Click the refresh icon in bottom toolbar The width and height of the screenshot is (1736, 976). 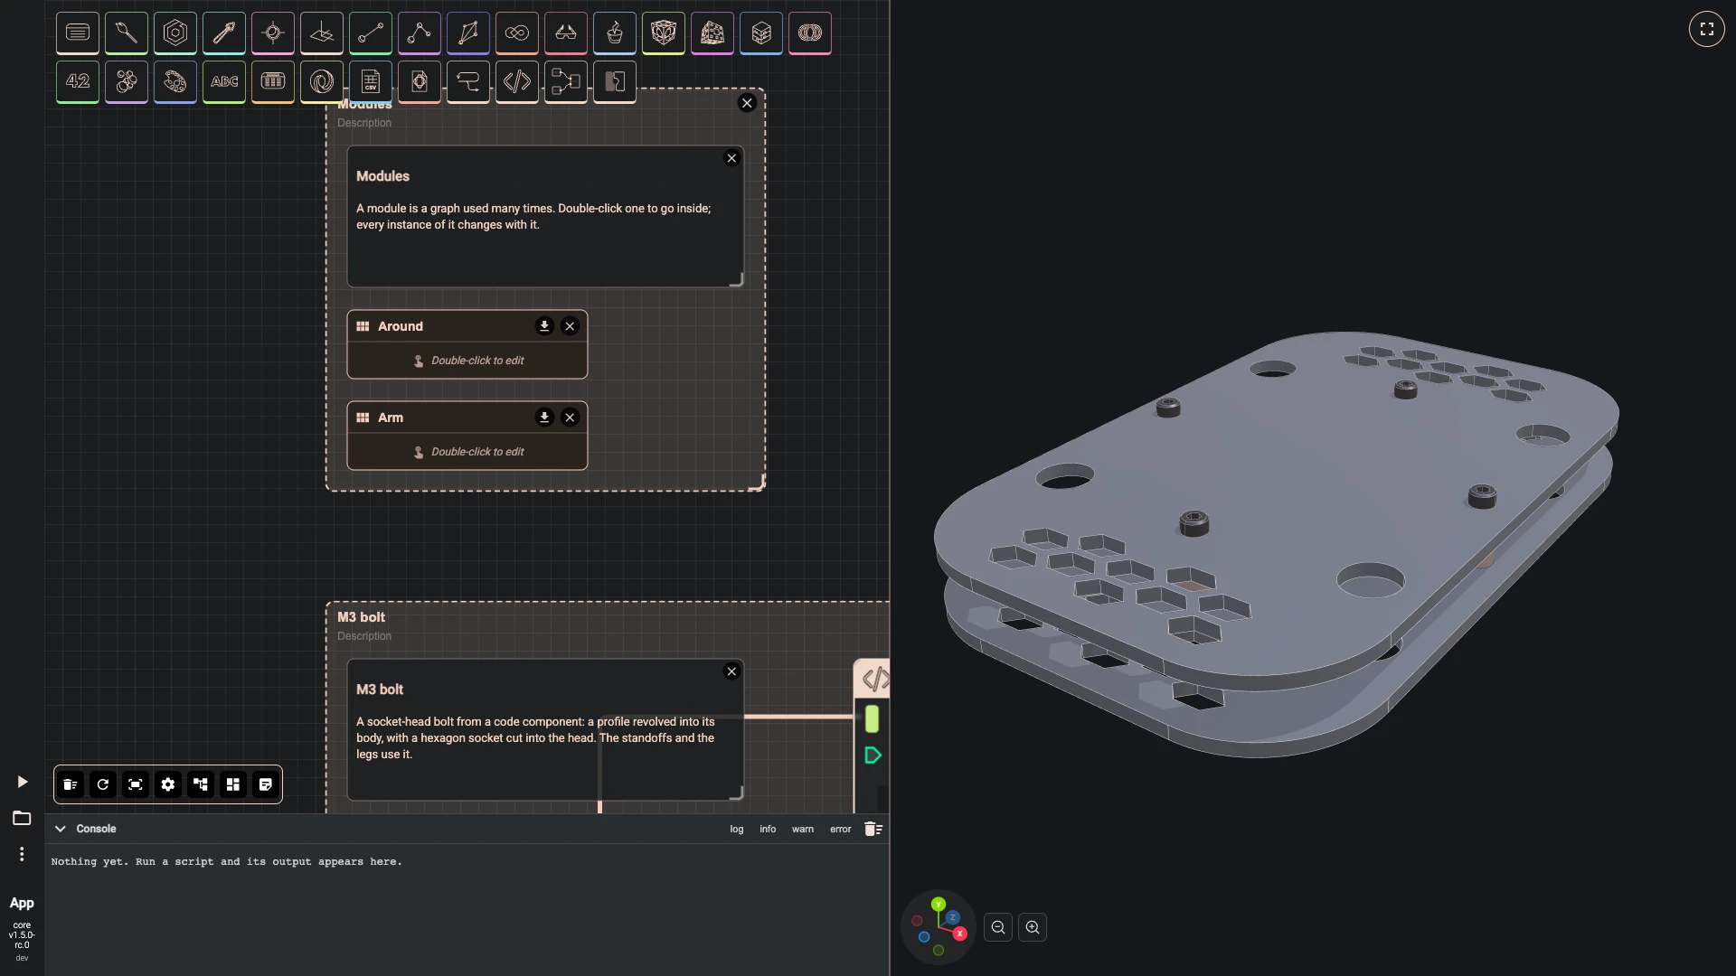103,784
